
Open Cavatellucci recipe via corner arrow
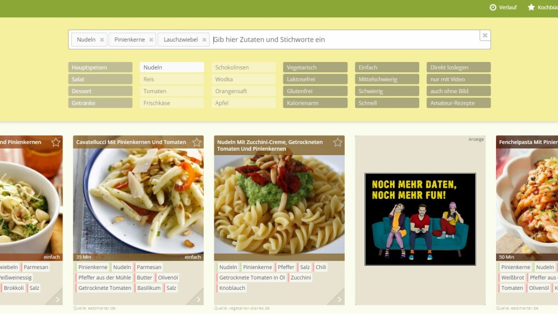pyautogui.click(x=198, y=299)
